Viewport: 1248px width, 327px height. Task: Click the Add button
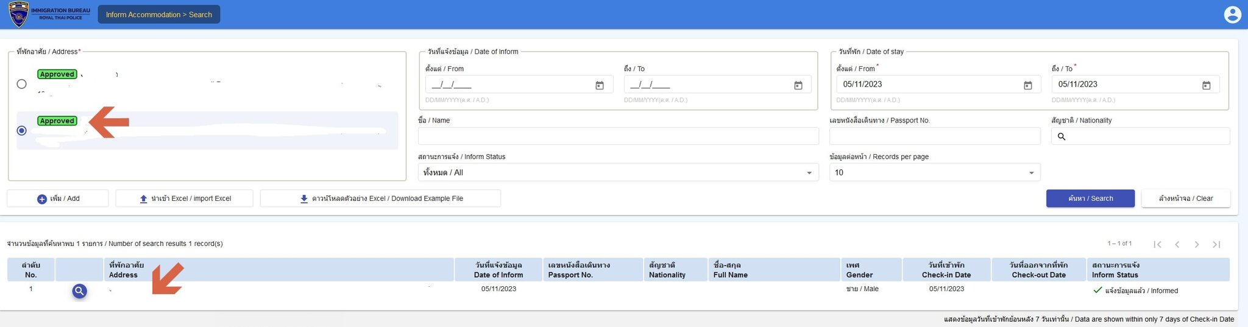click(58, 199)
